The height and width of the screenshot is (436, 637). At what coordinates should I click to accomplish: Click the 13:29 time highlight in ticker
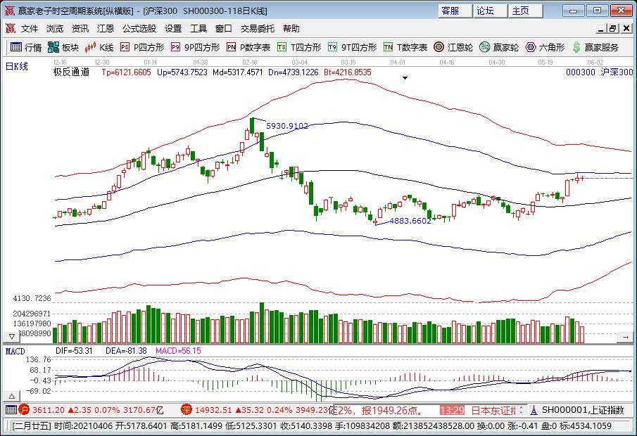point(452,410)
